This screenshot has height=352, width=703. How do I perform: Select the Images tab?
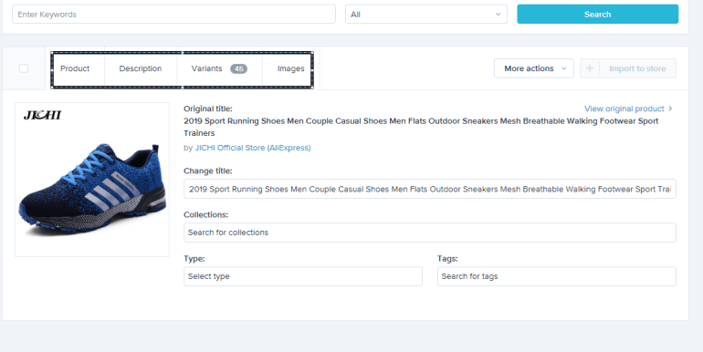pyautogui.click(x=290, y=68)
